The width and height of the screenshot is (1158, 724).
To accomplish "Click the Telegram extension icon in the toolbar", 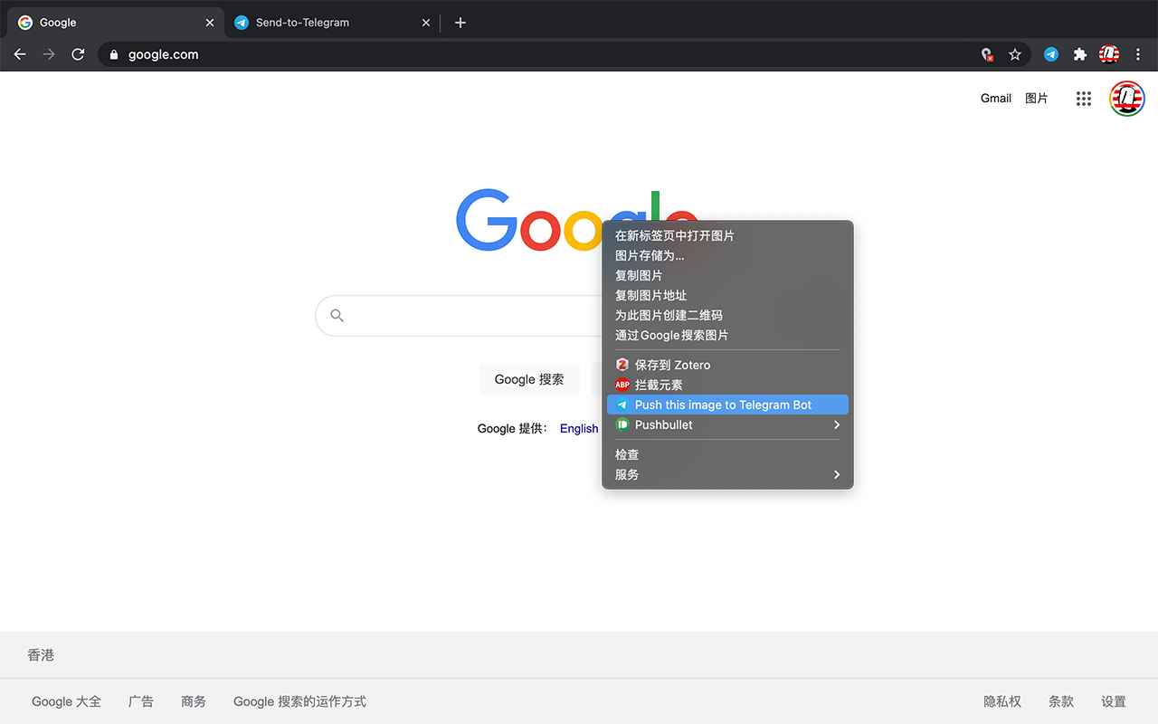I will [1051, 54].
